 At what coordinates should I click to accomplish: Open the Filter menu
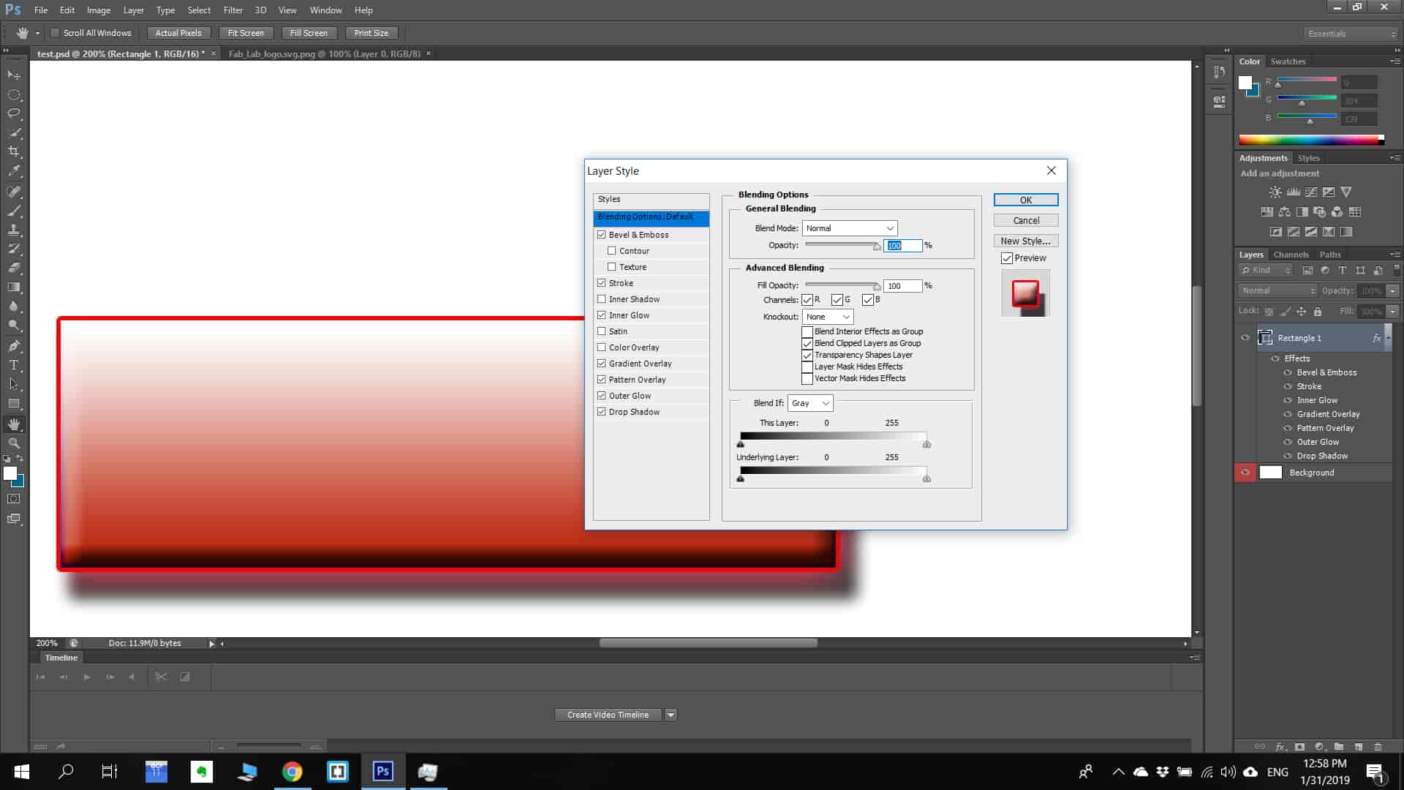click(233, 10)
